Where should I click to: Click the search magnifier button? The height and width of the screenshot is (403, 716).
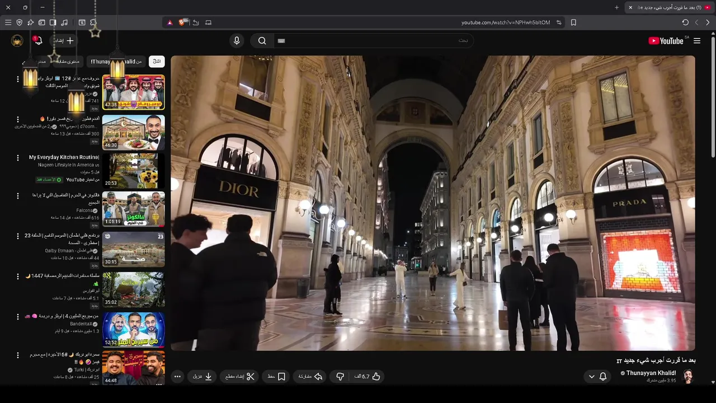262,41
